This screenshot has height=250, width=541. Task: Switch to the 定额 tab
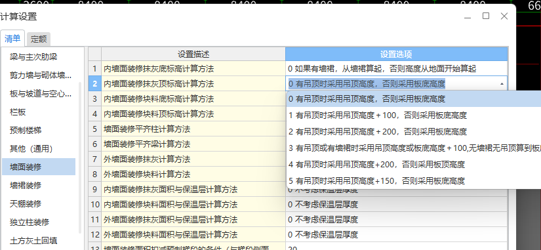pyautogui.click(x=39, y=39)
